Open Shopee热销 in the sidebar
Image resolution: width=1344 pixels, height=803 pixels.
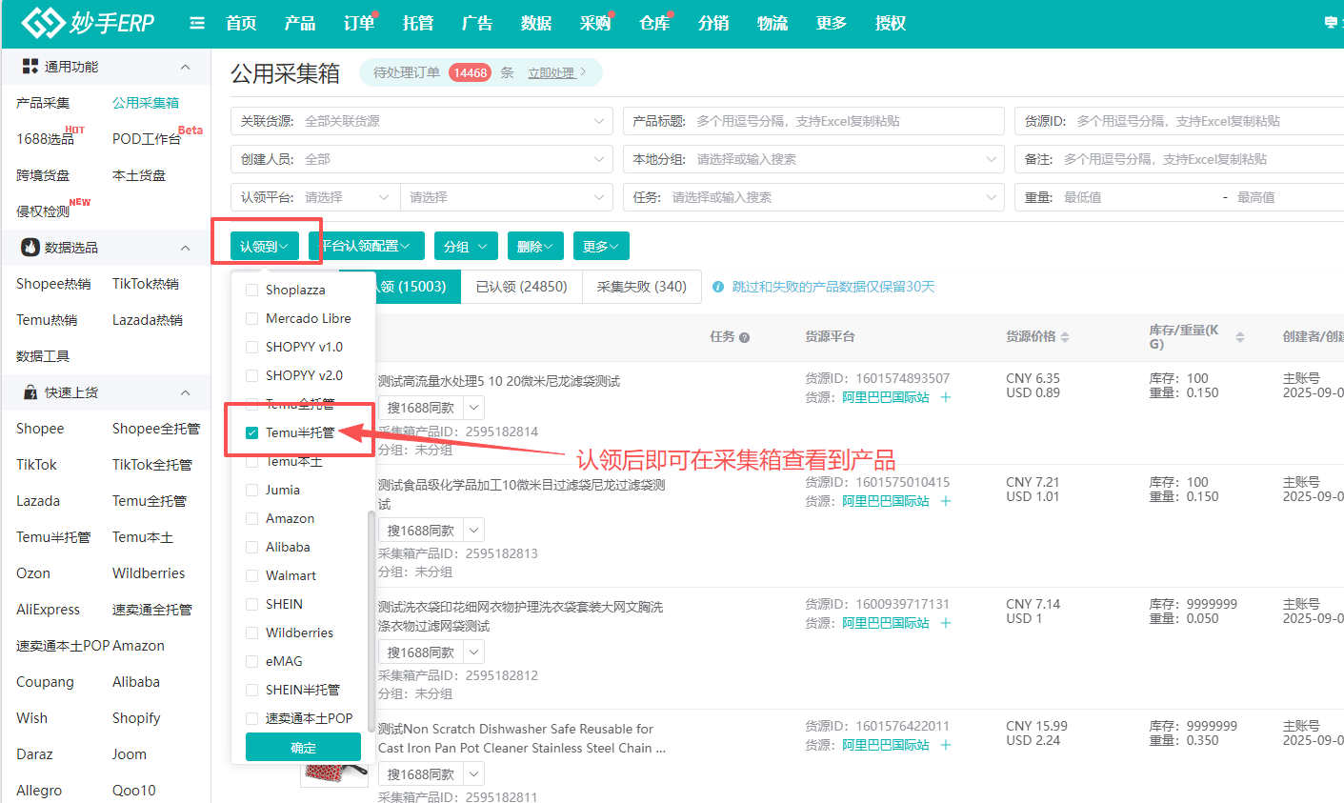53,284
